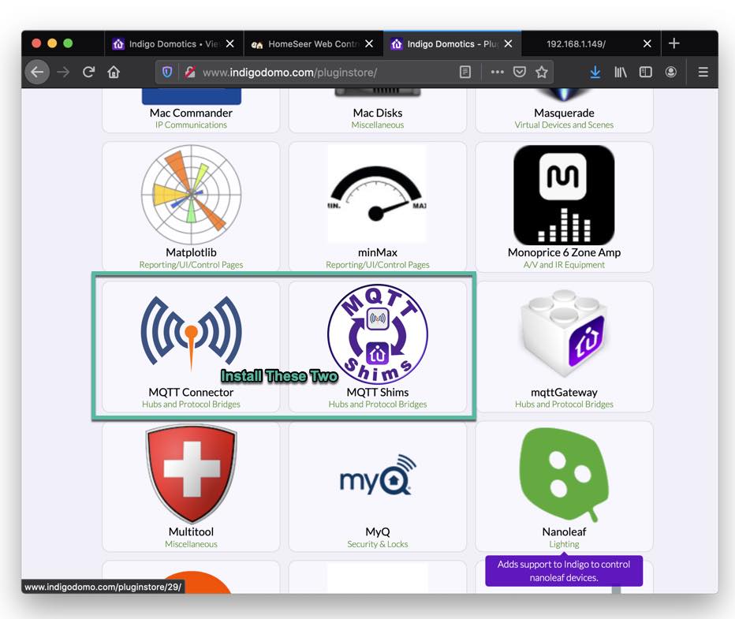This screenshot has height=619, width=735.
Task: Click Hubs and Protocol Bridges under MQTT Connector
Action: pyautogui.click(x=192, y=405)
